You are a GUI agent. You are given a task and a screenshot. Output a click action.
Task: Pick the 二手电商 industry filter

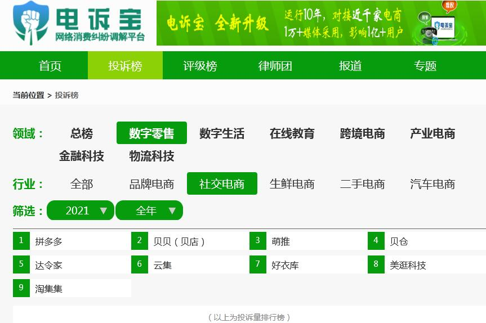click(x=362, y=184)
